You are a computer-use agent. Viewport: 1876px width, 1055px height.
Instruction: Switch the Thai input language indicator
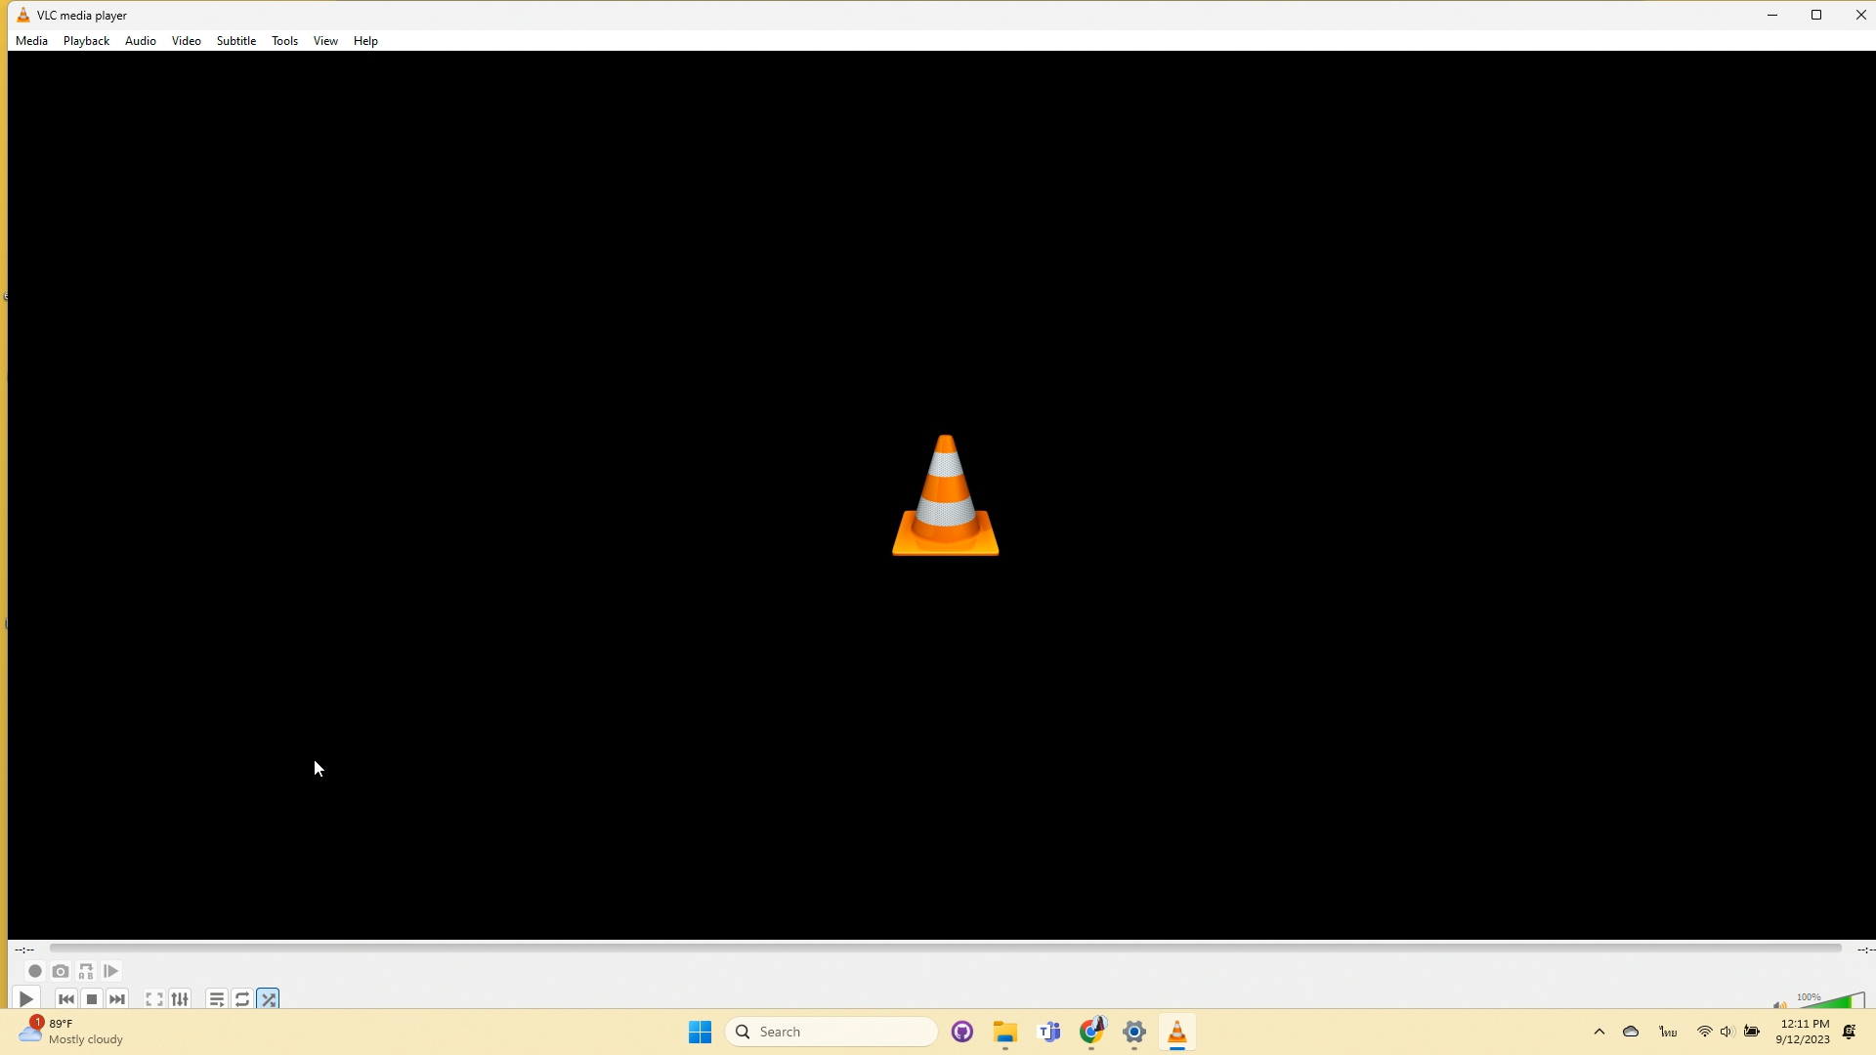(x=1668, y=1032)
